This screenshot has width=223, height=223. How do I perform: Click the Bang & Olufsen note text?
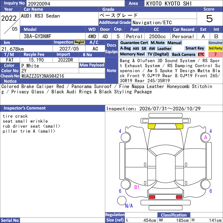170,71
